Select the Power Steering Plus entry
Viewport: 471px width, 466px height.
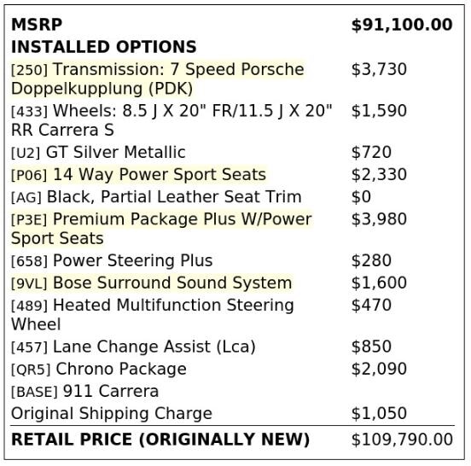click(x=112, y=260)
